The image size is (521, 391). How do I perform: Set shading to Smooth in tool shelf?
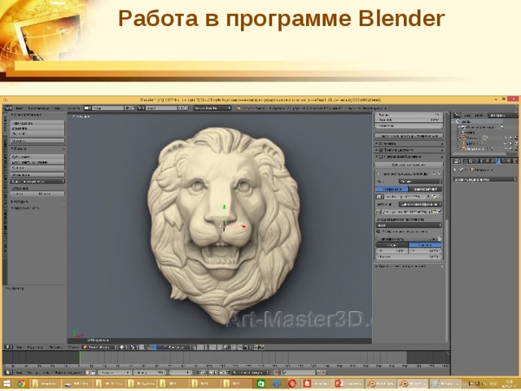(x=24, y=194)
